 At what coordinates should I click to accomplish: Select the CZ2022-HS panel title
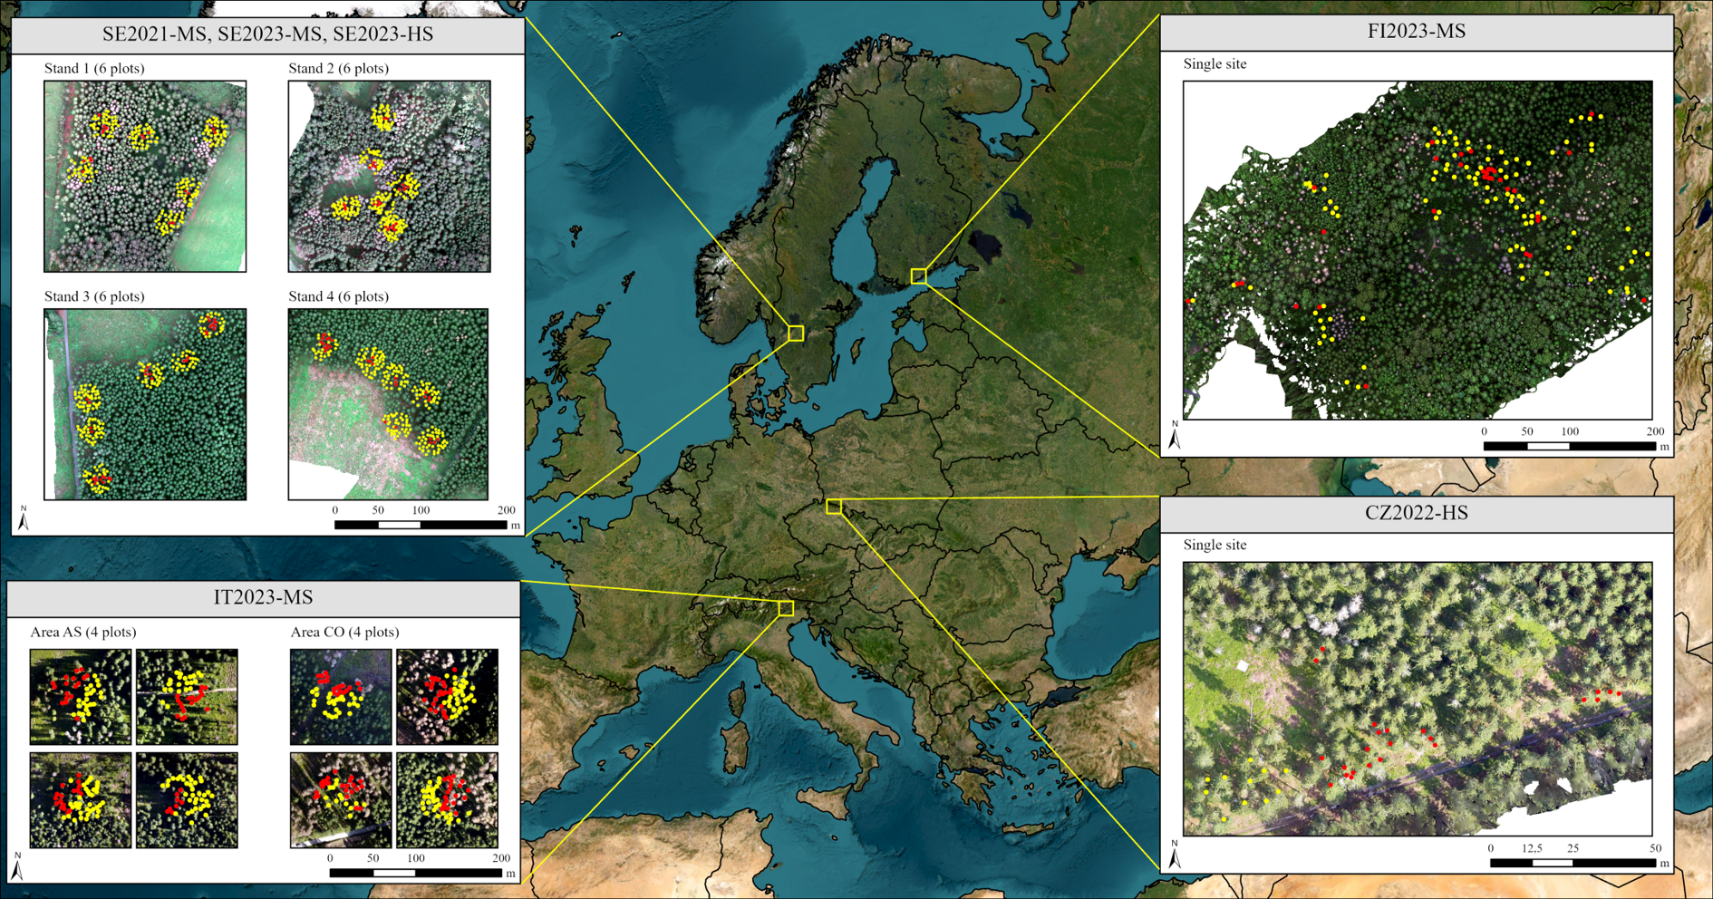(1417, 513)
